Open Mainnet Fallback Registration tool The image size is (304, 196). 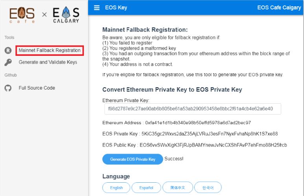50,51
